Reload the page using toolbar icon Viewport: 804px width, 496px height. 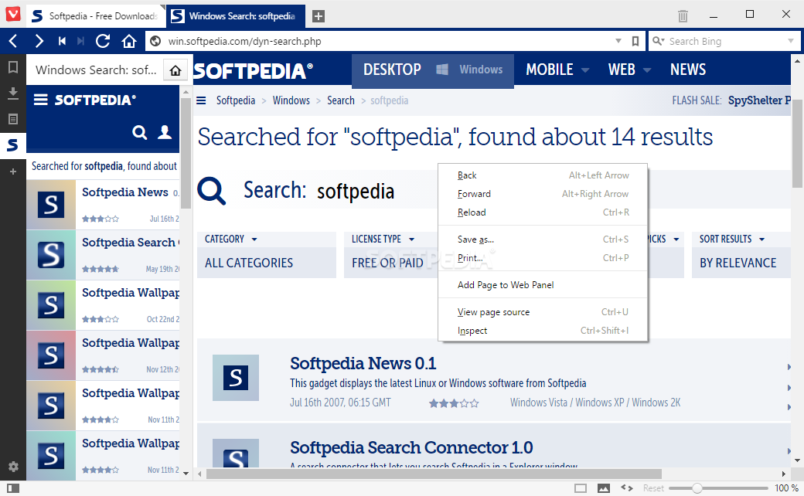[103, 41]
